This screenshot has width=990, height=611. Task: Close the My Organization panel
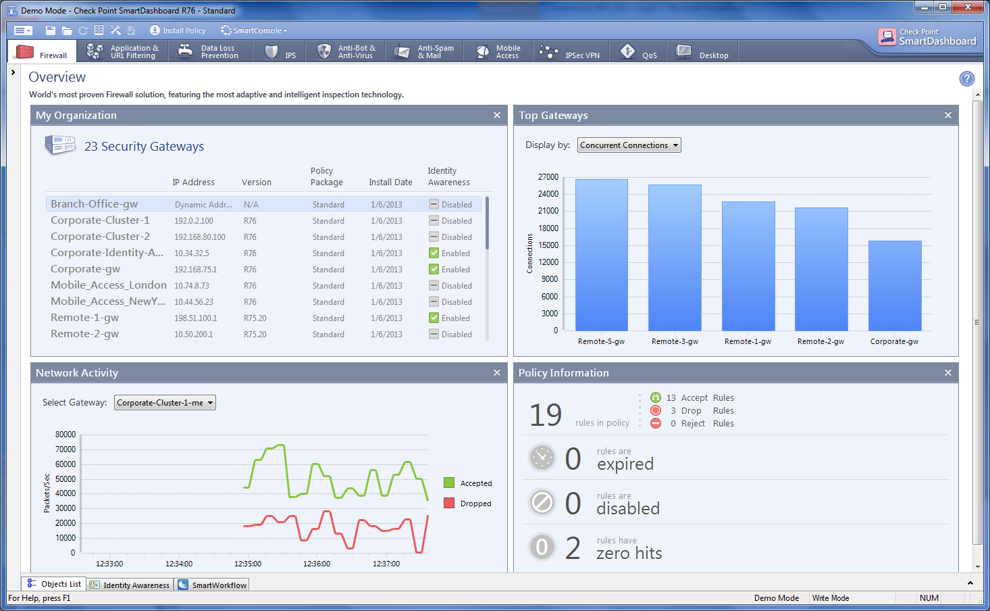coord(497,116)
